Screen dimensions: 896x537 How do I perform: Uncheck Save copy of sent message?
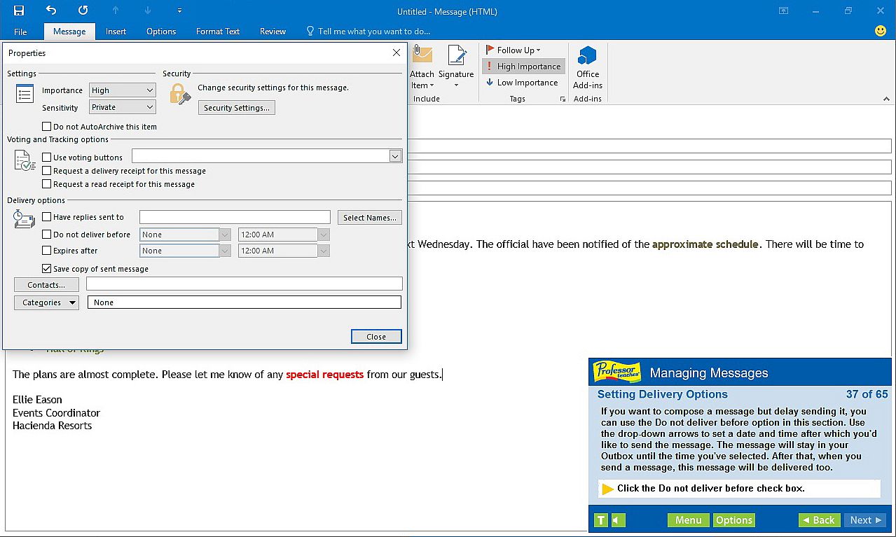[x=47, y=269]
